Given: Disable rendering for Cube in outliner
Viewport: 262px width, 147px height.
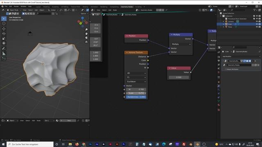Looking at the screenshot, I should click(260, 24).
